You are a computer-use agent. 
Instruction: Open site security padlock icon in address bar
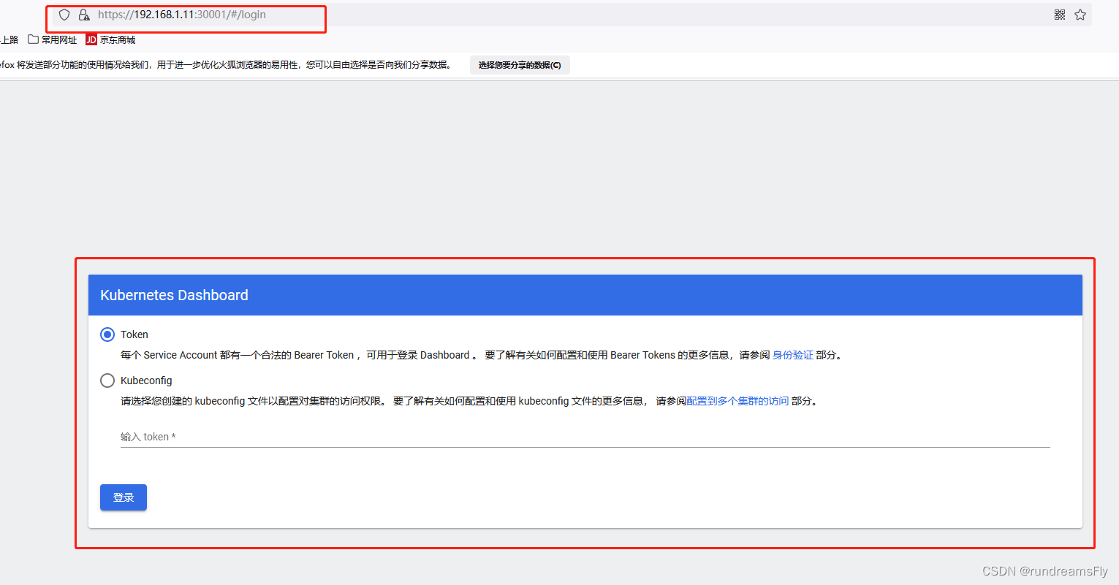tap(83, 14)
